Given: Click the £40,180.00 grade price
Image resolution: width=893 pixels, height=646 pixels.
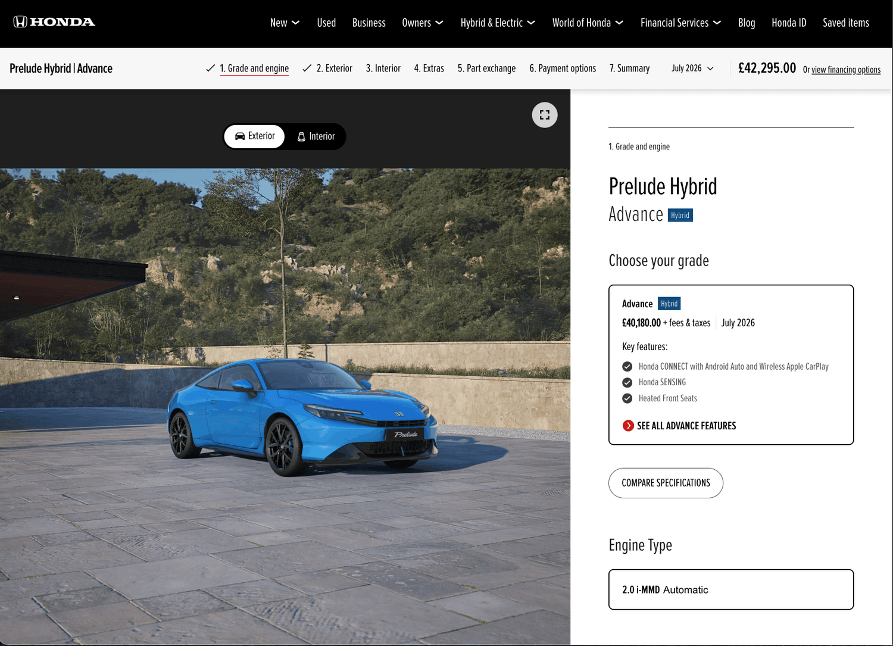Looking at the screenshot, I should coord(641,323).
